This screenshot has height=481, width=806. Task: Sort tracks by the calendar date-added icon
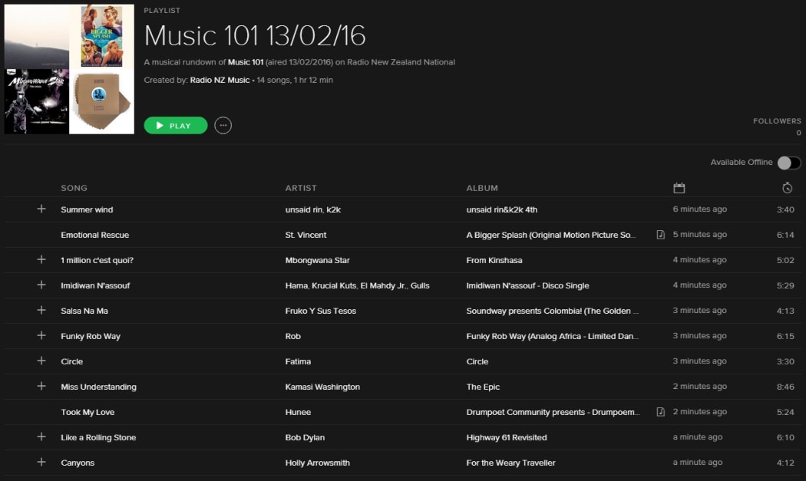[679, 187]
